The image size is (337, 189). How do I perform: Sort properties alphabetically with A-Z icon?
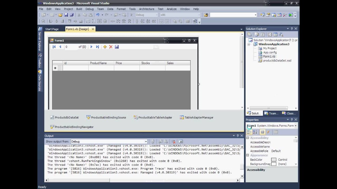click(x=255, y=132)
